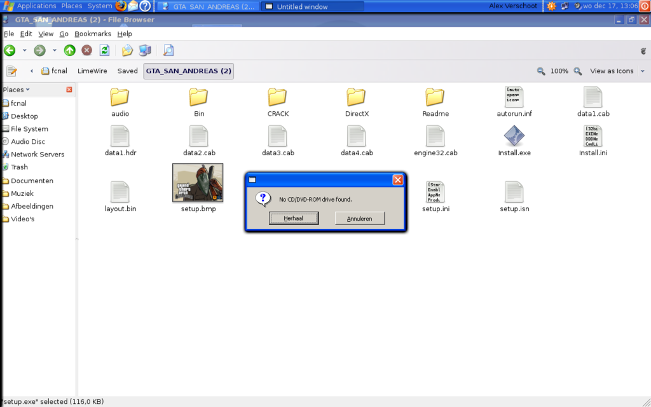
Task: Click the Annuleren button
Action: tap(359, 217)
